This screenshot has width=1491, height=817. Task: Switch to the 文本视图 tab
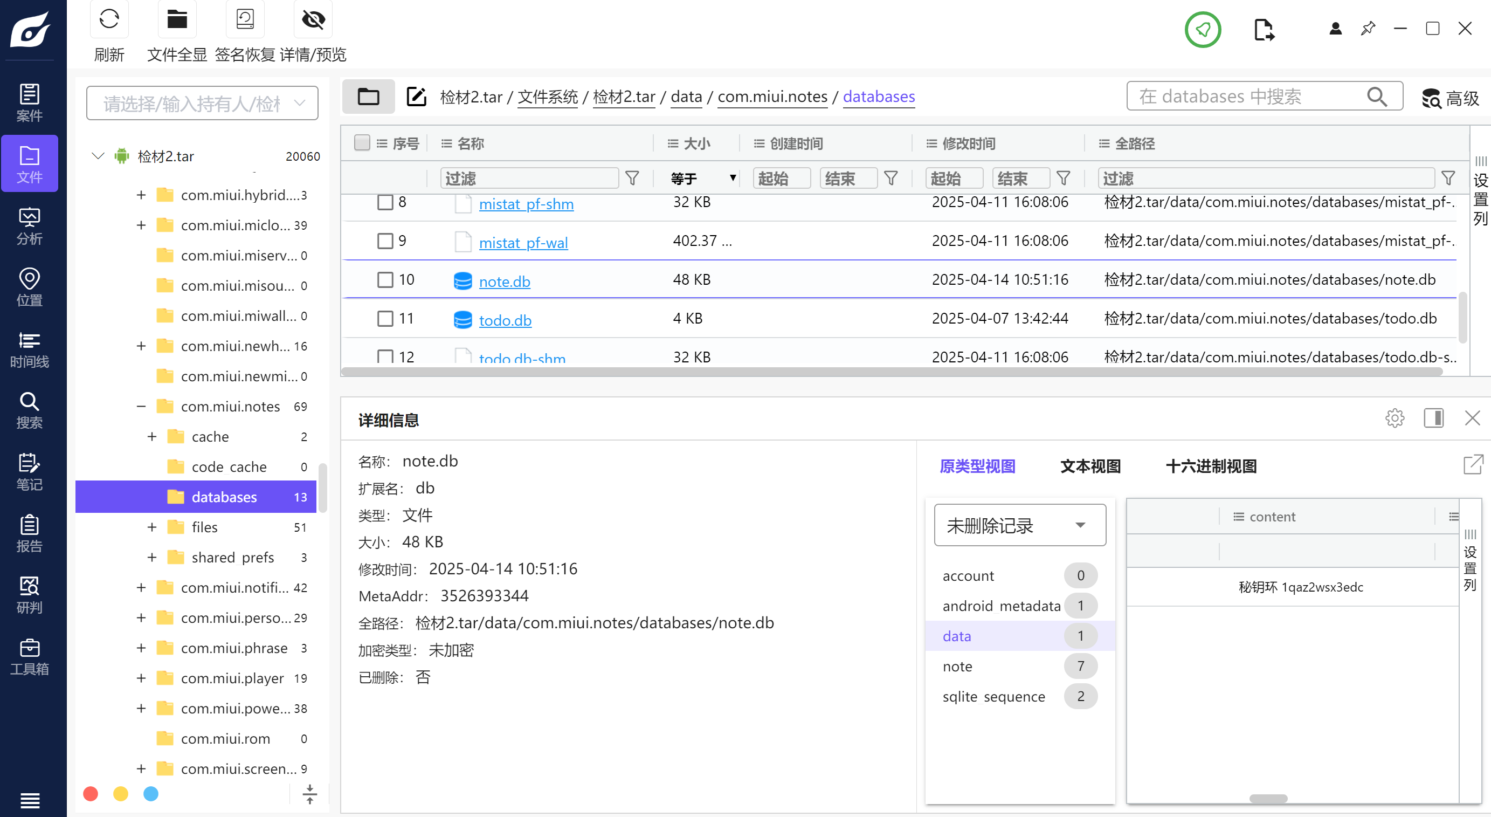(1090, 466)
